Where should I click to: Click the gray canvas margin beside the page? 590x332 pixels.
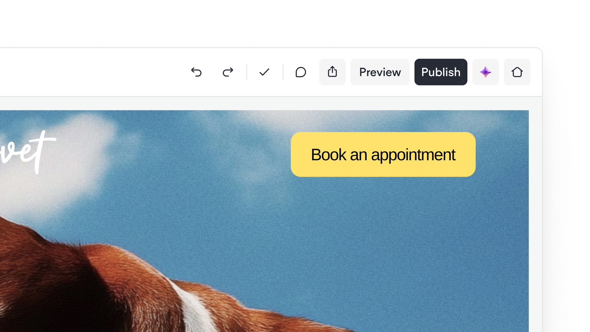[x=535, y=215]
